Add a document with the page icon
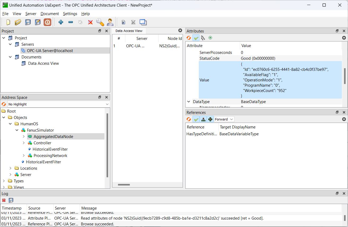The height and width of the screenshot is (227, 348). coord(123,22)
